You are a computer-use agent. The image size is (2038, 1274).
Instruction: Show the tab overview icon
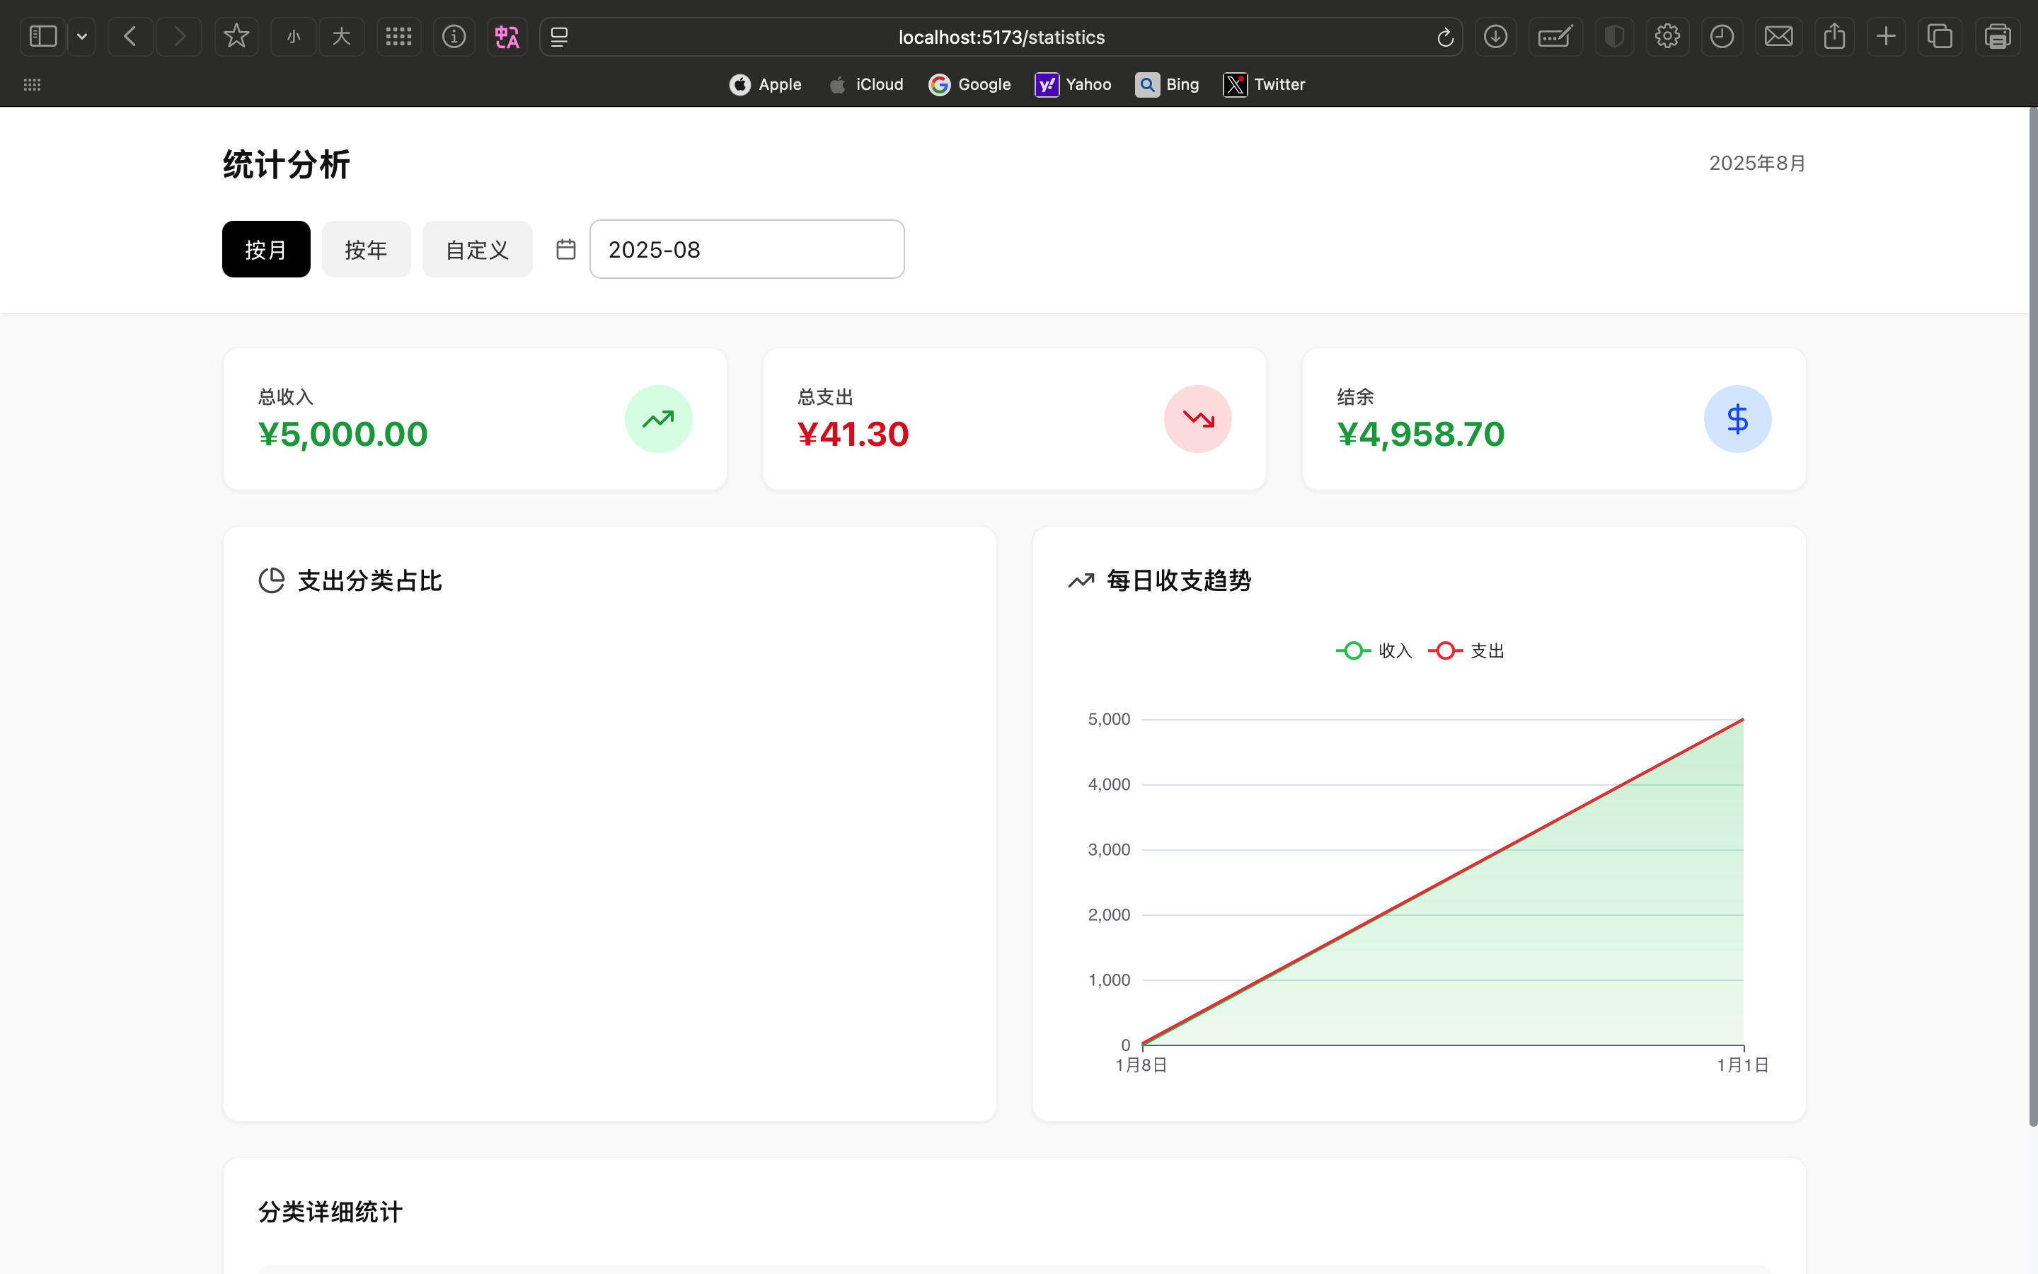pyautogui.click(x=1940, y=36)
